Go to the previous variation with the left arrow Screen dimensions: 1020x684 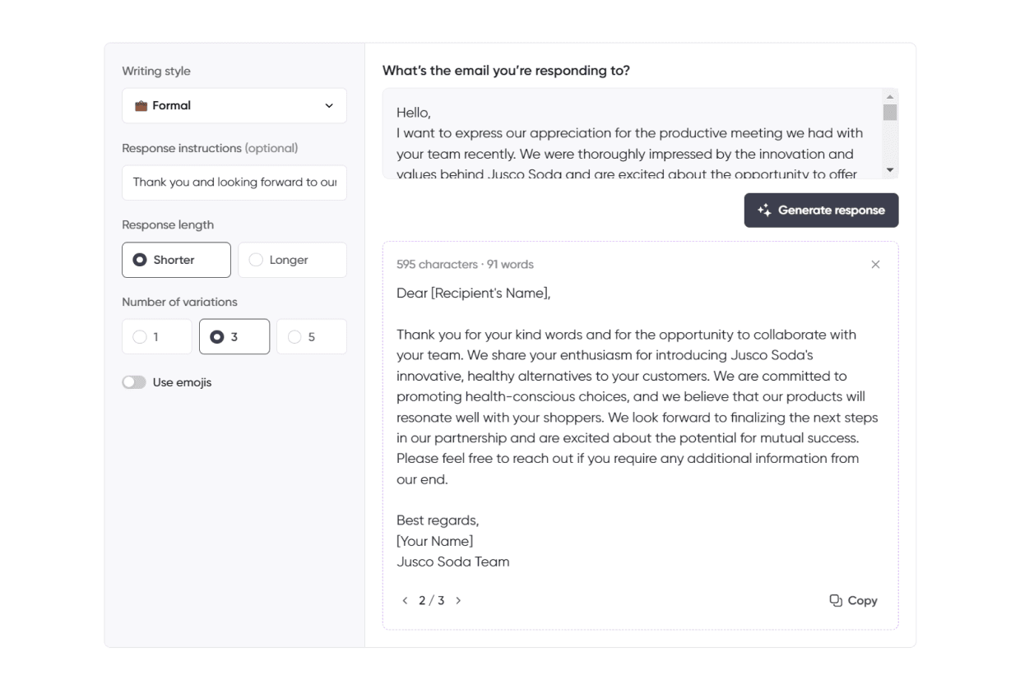click(x=405, y=601)
